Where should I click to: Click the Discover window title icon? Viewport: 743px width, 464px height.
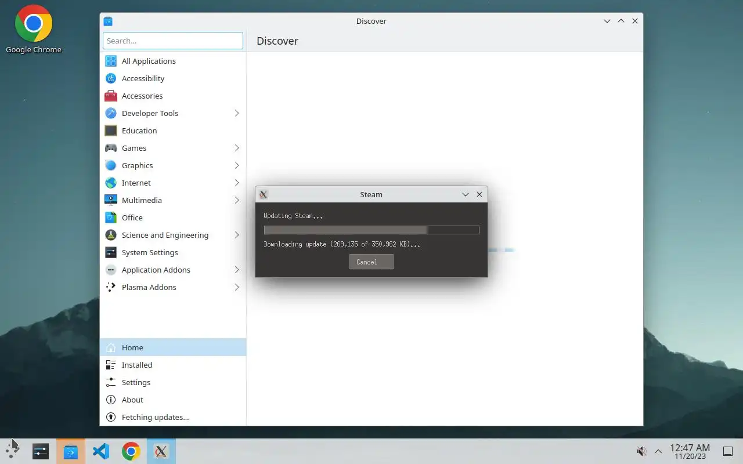tap(108, 21)
